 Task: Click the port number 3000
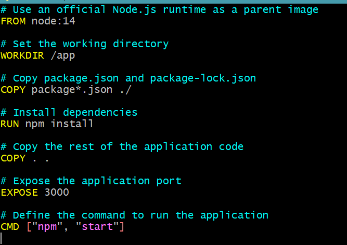pos(56,193)
